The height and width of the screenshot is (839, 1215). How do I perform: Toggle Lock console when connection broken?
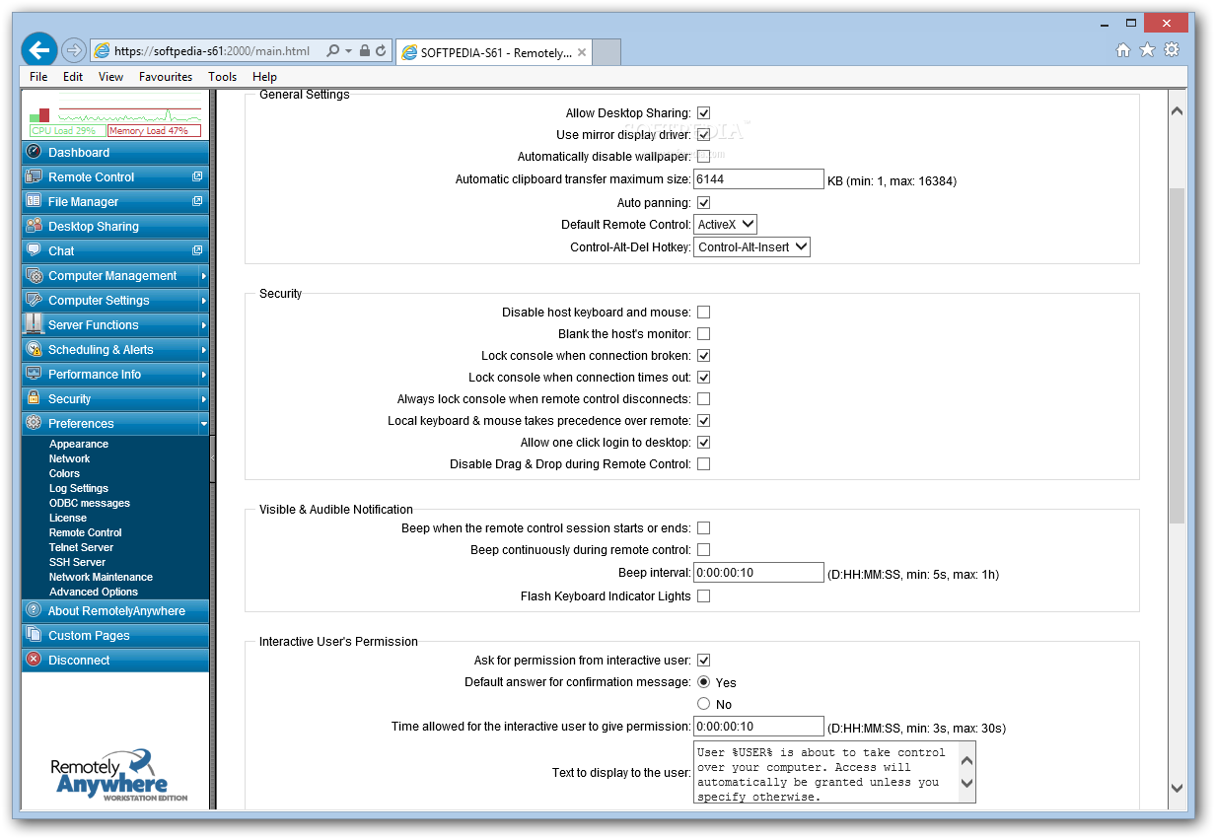pyautogui.click(x=703, y=356)
